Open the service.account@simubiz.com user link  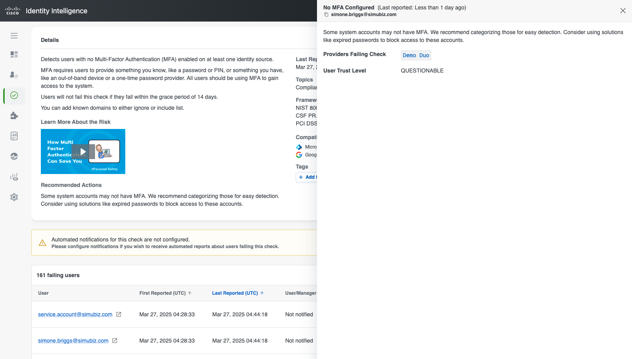75,314
